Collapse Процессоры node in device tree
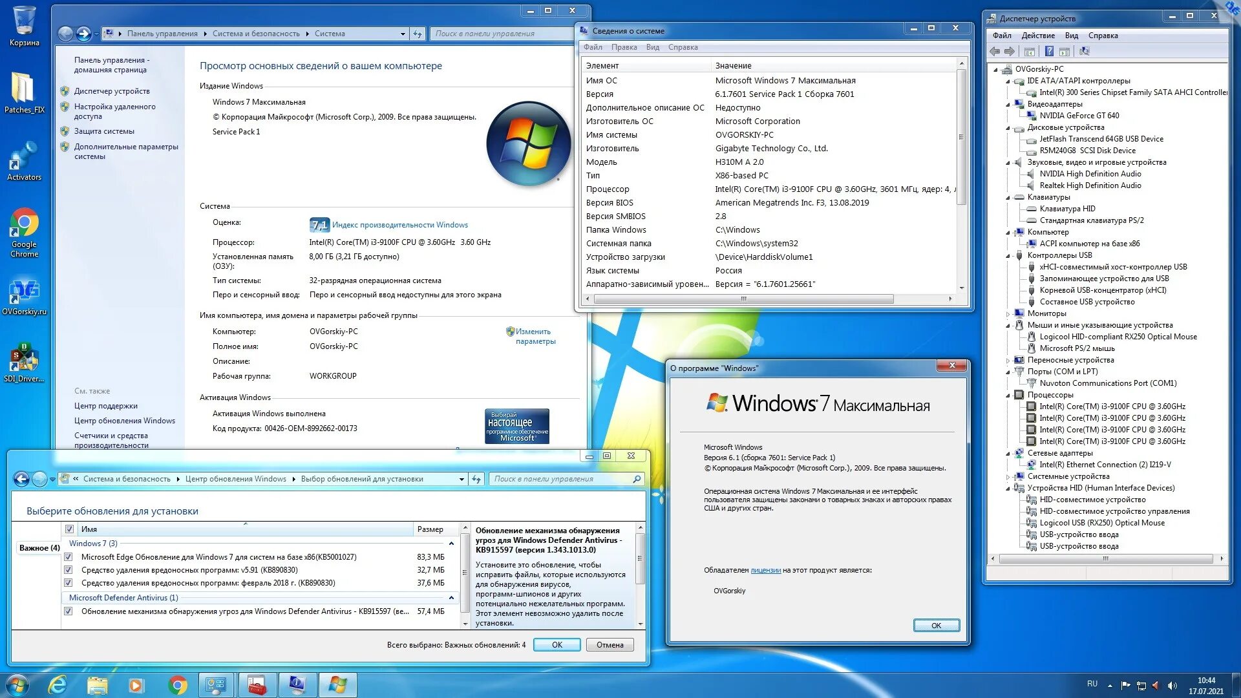The height and width of the screenshot is (698, 1241). coord(1008,395)
